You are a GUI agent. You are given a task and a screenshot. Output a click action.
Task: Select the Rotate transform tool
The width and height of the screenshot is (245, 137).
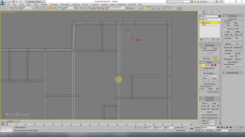click(55, 8)
